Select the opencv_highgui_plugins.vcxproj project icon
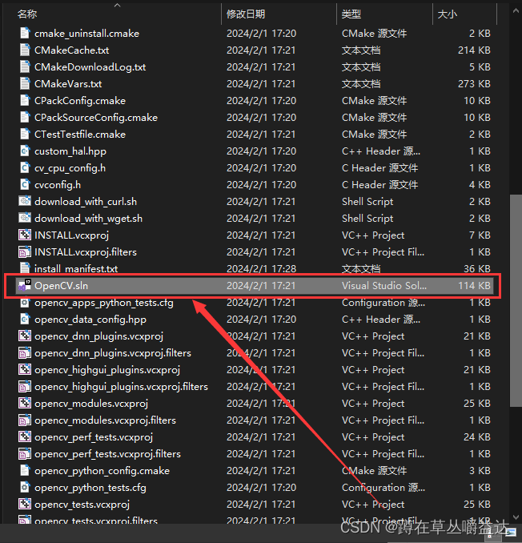Image resolution: width=522 pixels, height=543 pixels. point(25,369)
